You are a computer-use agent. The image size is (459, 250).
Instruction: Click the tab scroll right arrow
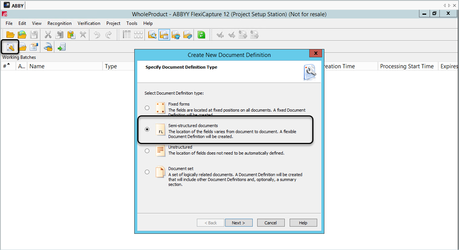[449, 5]
